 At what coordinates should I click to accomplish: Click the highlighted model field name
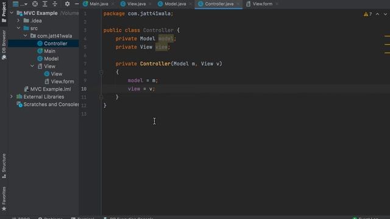pos(166,39)
